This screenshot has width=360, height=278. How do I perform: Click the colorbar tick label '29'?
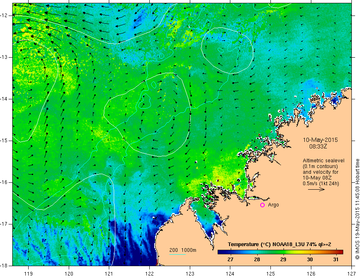click(283, 260)
